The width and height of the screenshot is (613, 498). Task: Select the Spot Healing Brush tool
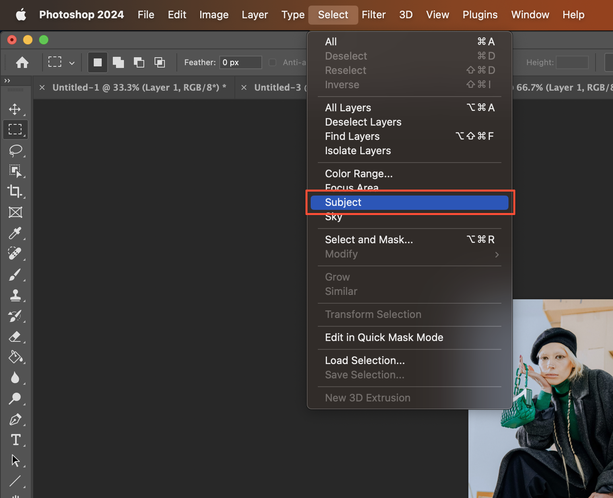click(x=15, y=254)
